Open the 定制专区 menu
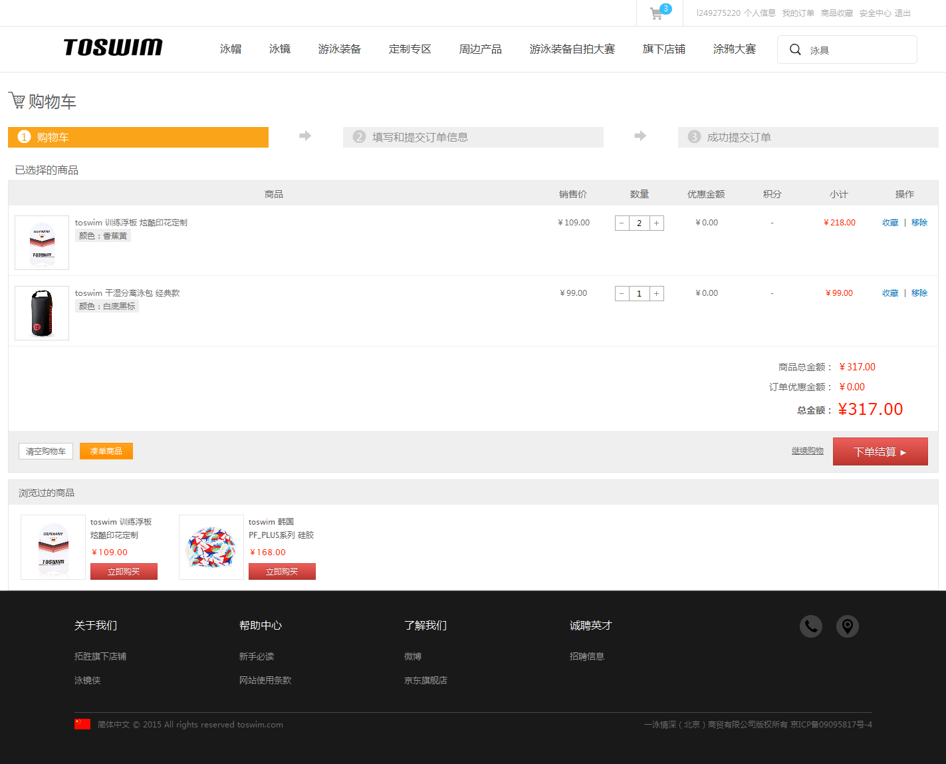 point(410,49)
